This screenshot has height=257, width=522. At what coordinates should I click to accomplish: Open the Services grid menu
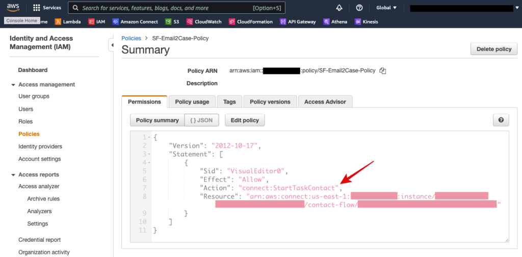[x=47, y=8]
